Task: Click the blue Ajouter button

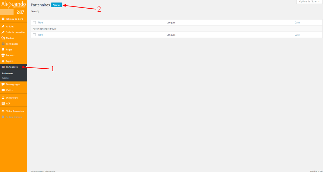Action: [57, 5]
